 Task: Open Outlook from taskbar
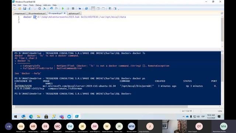23,117
